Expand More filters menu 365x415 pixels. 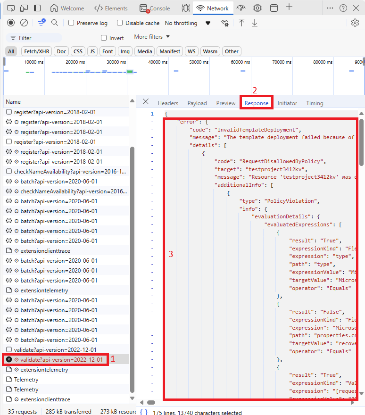pos(152,37)
